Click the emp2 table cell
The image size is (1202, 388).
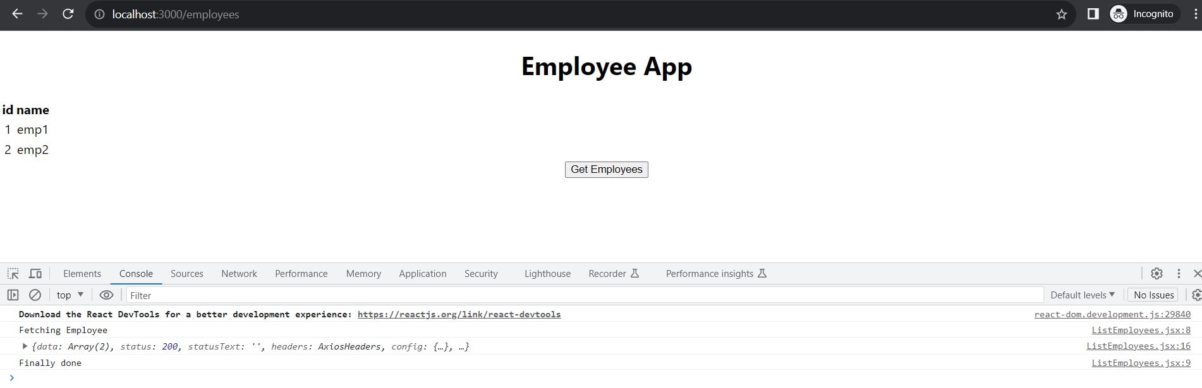33,150
